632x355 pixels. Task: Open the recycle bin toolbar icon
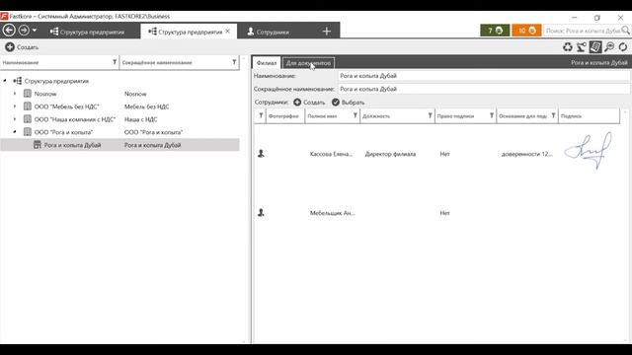(x=568, y=47)
